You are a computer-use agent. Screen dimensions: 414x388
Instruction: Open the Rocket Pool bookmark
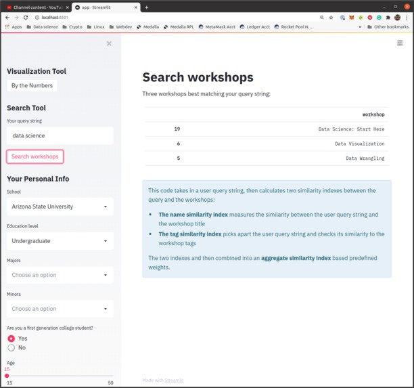coord(294,26)
